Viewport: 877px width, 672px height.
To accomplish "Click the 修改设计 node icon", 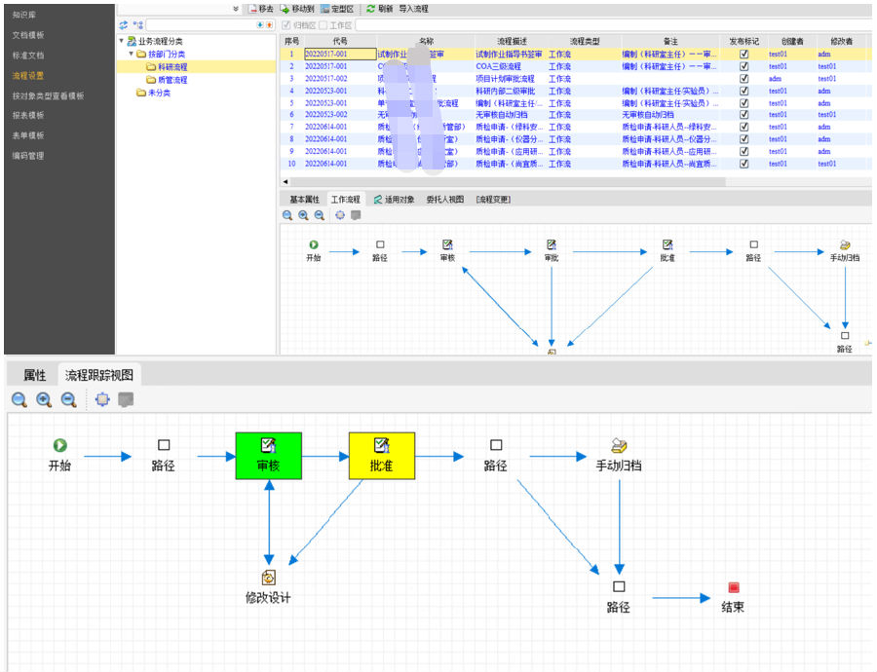I will pyautogui.click(x=268, y=578).
